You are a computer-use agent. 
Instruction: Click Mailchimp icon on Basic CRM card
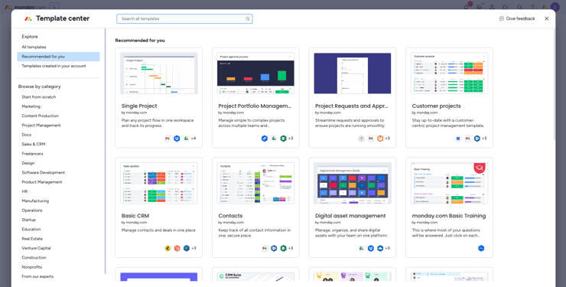click(x=168, y=248)
